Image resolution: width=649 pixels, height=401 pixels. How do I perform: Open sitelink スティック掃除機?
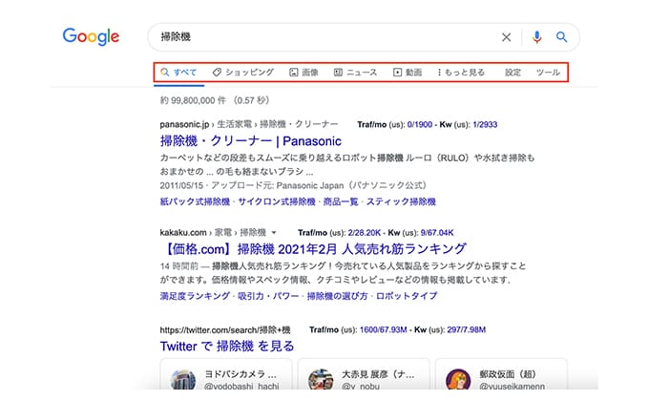(x=401, y=201)
